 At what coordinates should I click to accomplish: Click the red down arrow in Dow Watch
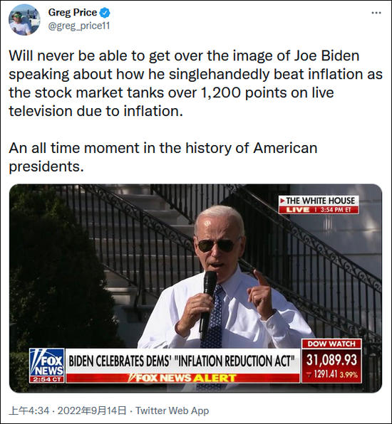(x=309, y=374)
